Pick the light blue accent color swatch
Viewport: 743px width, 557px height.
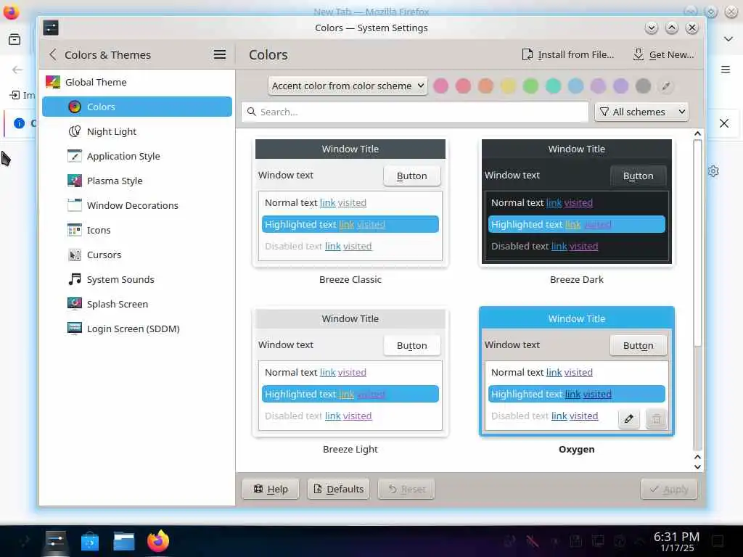(x=575, y=86)
